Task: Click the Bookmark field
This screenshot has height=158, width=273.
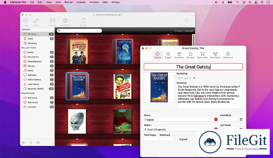Action: click(166, 139)
